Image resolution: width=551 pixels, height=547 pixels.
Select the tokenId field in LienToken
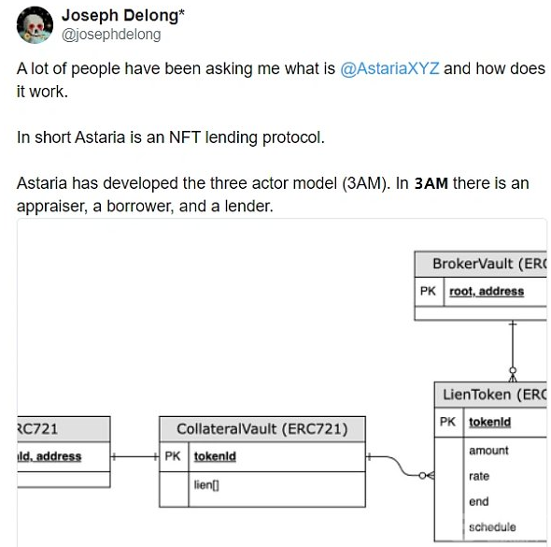490,422
